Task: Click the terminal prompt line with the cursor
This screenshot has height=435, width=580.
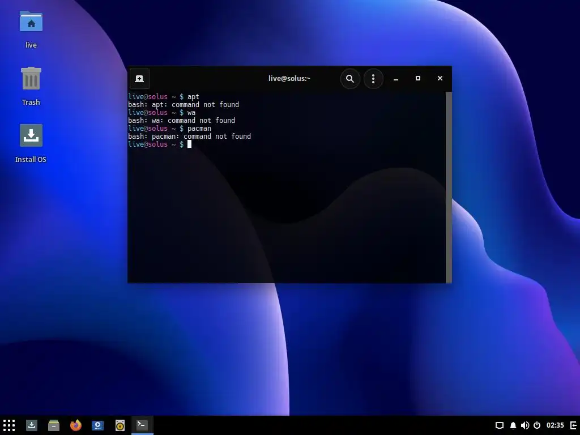Action: [160, 144]
